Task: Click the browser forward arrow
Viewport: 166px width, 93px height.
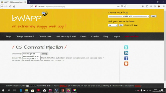Action: point(6,6)
